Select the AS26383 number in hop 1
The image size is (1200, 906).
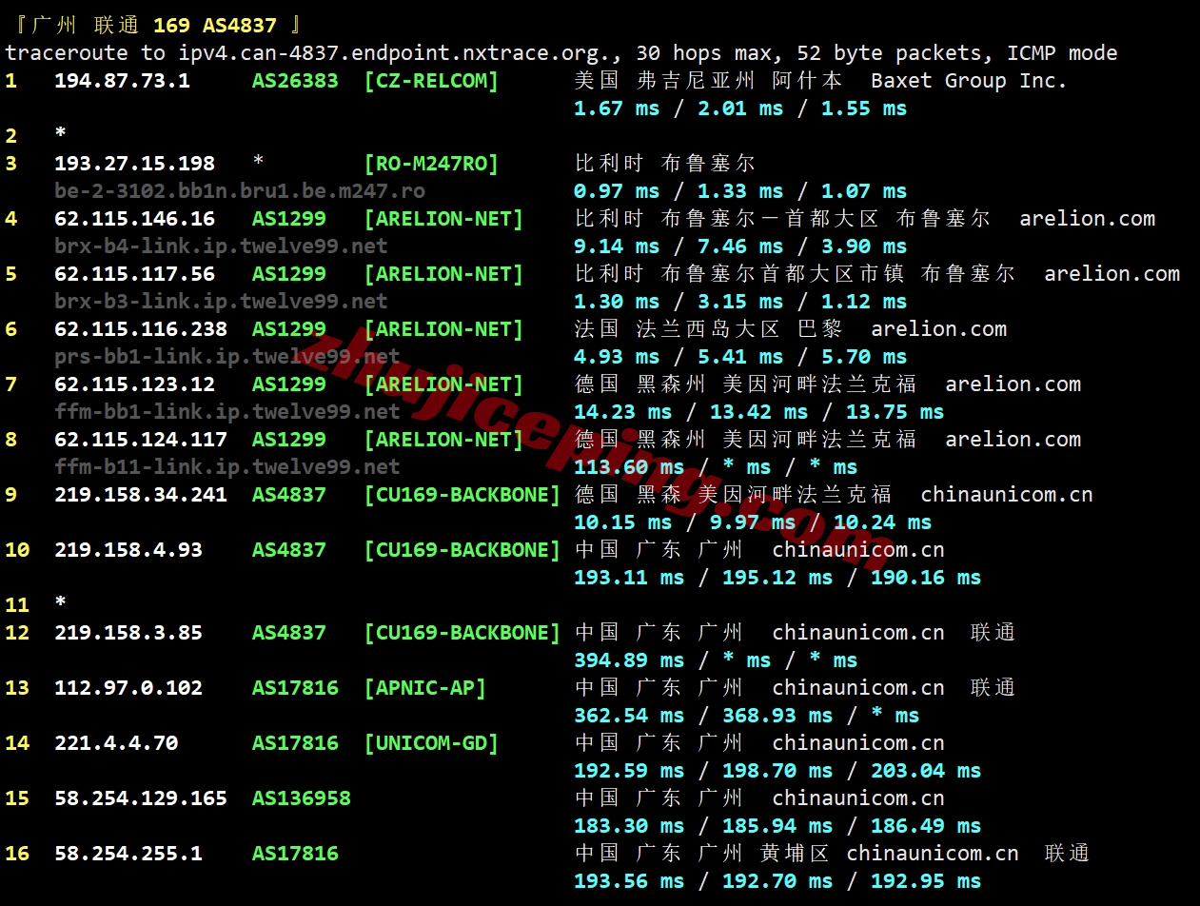[295, 81]
